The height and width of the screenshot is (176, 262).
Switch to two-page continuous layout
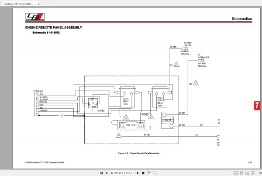(253, 173)
